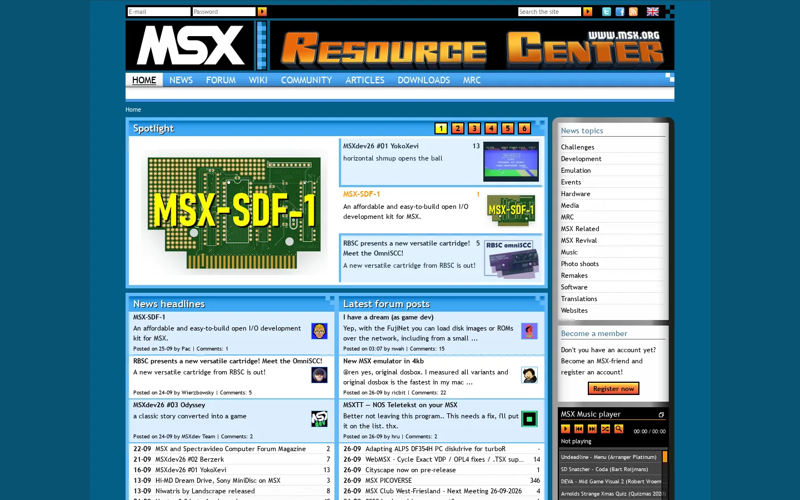
Task: Open the Emulation news topic
Action: 576,171
